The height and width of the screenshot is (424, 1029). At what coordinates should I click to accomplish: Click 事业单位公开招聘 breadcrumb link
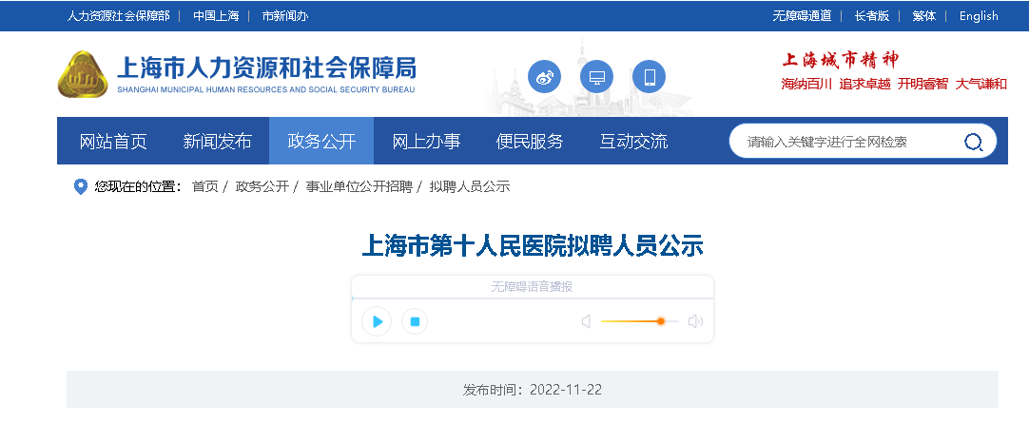tap(359, 187)
